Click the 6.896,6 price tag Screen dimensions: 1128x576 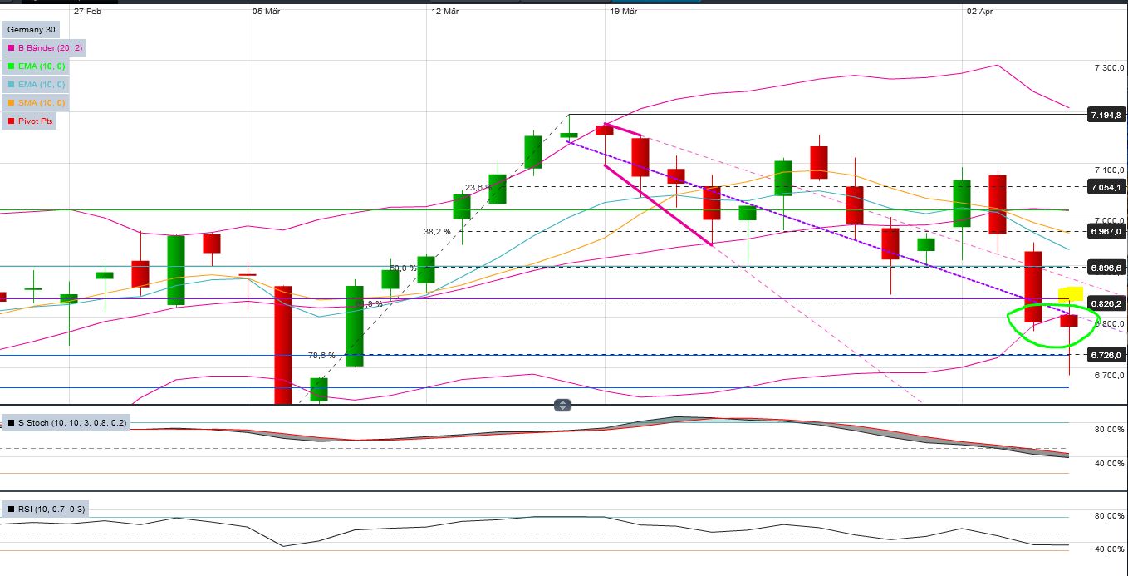pos(1106,268)
